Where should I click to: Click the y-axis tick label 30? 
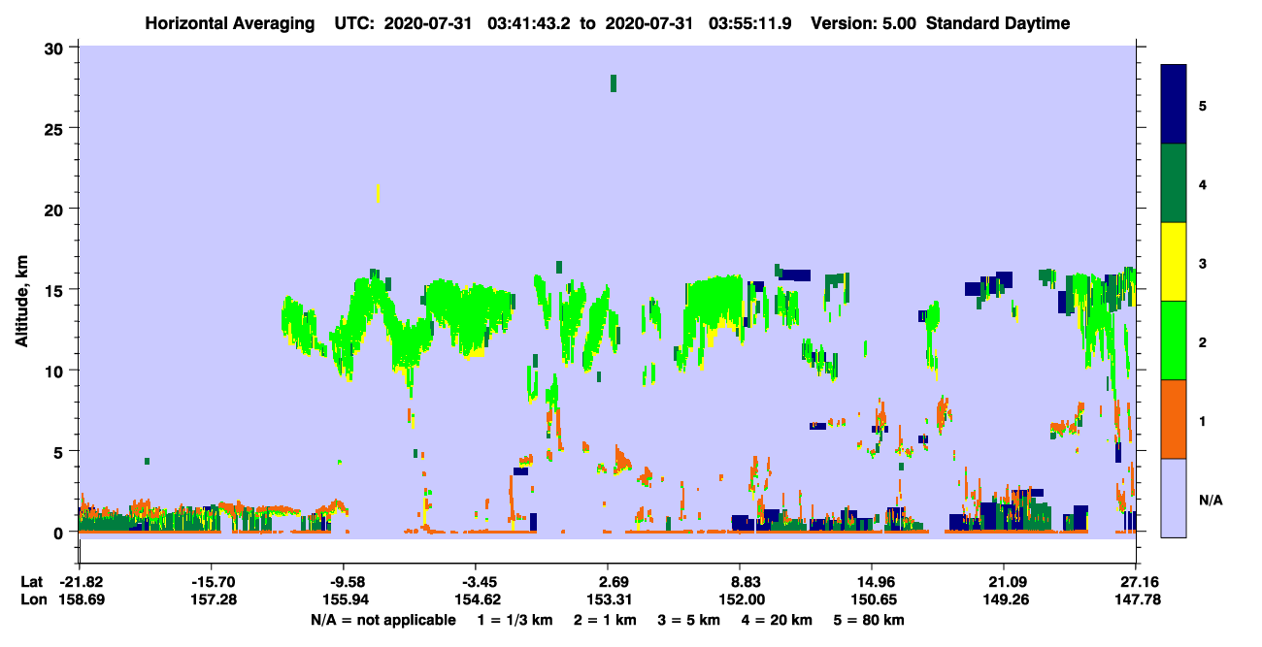(56, 48)
